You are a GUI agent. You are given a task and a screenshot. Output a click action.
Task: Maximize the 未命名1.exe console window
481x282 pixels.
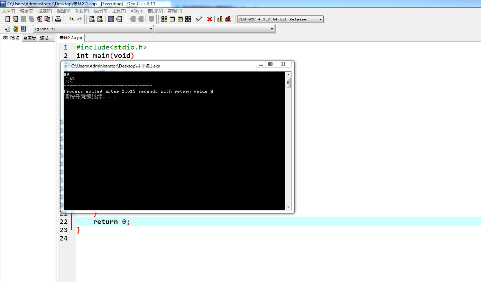coord(270,64)
